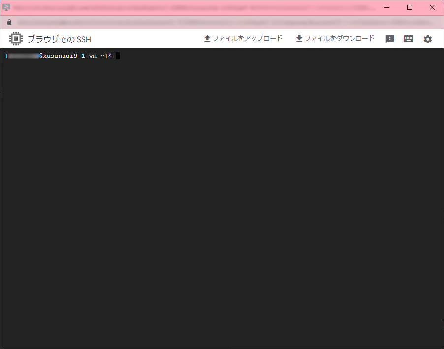Click the SSH window app icon in title bar
Viewport: 444px width, 349px height.
[x=6, y=7]
